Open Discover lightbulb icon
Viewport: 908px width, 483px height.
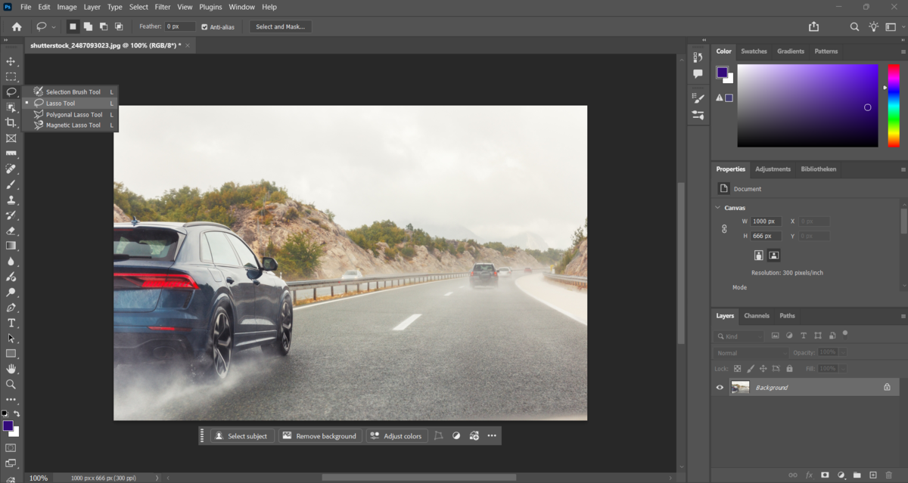click(874, 26)
